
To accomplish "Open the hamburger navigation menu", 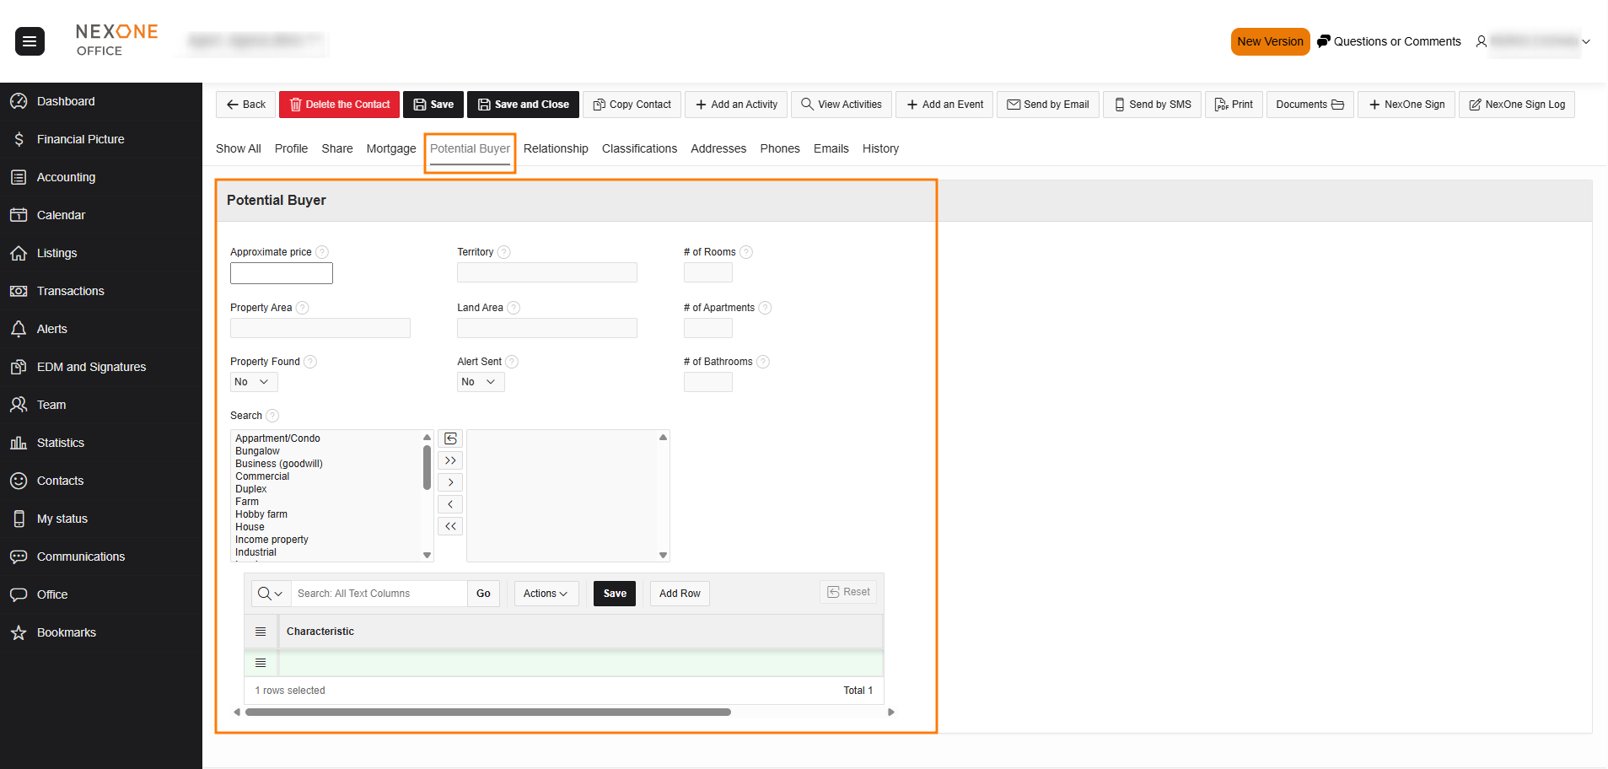I will pos(30,41).
